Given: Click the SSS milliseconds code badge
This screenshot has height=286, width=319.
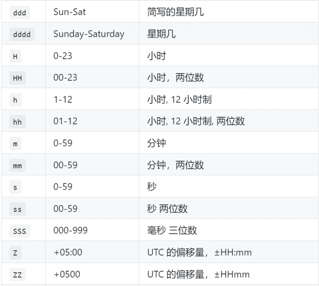Looking at the screenshot, I should [x=20, y=231].
